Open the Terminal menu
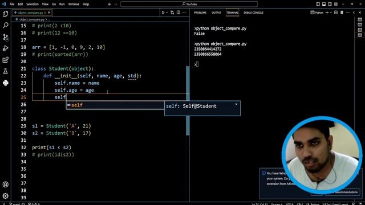Viewport: 365px width, 205px height. tap(74, 4)
